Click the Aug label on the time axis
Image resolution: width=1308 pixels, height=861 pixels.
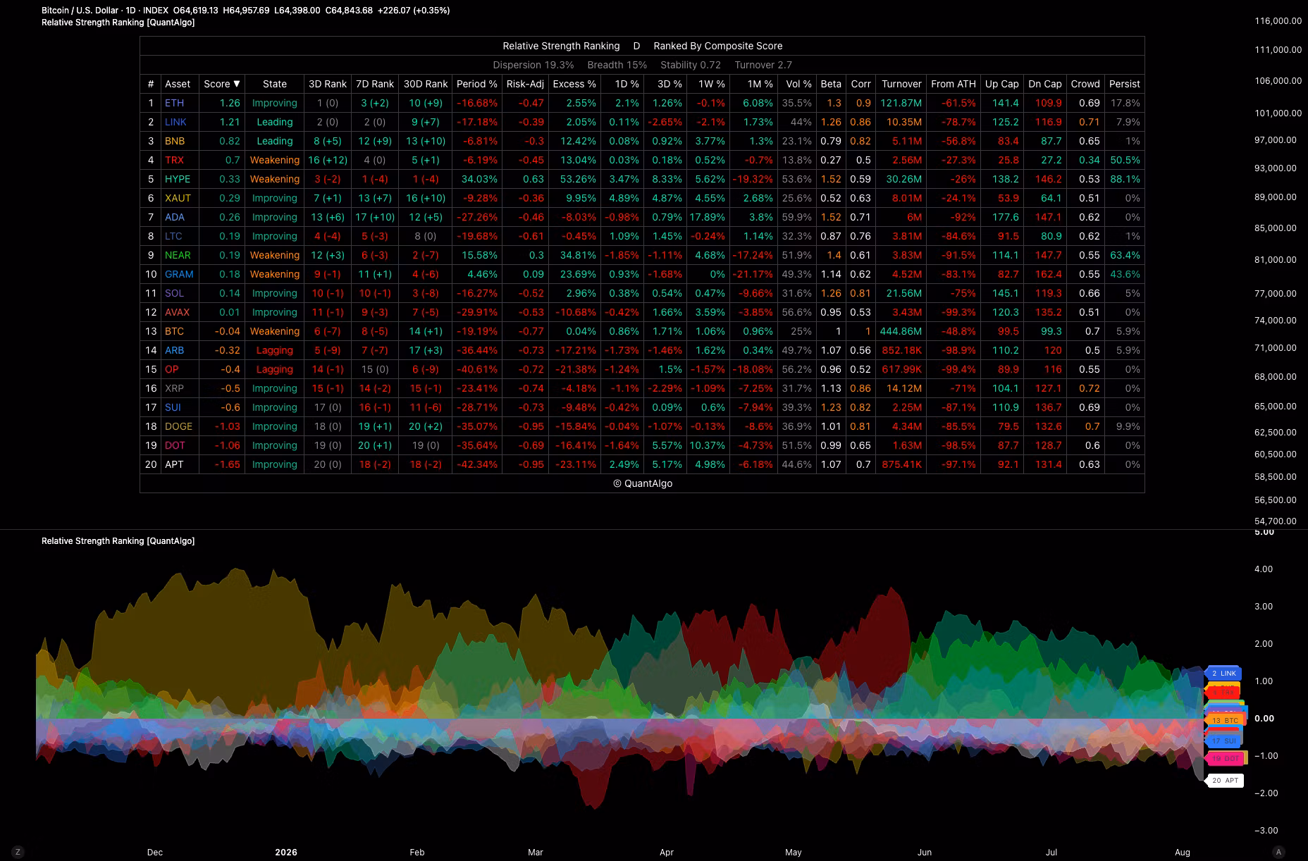coord(1183,852)
